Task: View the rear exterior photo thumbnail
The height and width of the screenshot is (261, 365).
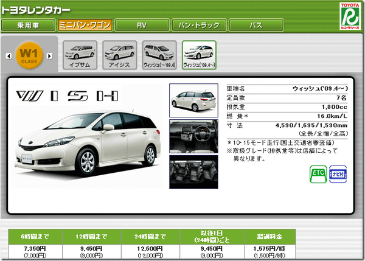Action: pos(193,100)
